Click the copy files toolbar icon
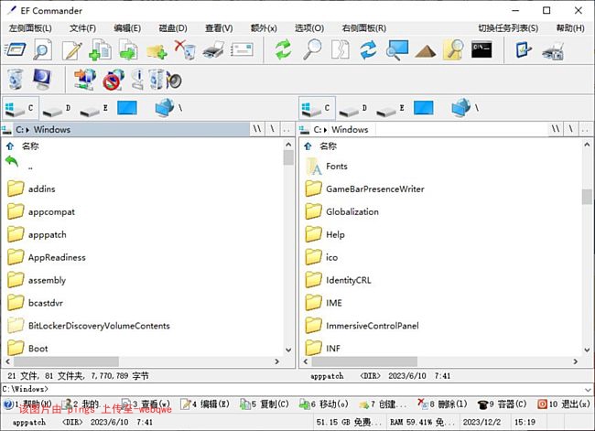 coord(100,50)
